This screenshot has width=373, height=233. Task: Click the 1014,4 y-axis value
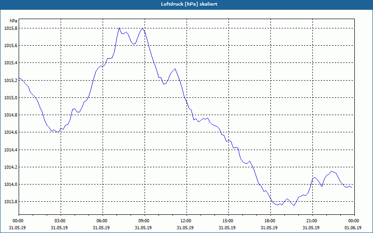point(11,150)
